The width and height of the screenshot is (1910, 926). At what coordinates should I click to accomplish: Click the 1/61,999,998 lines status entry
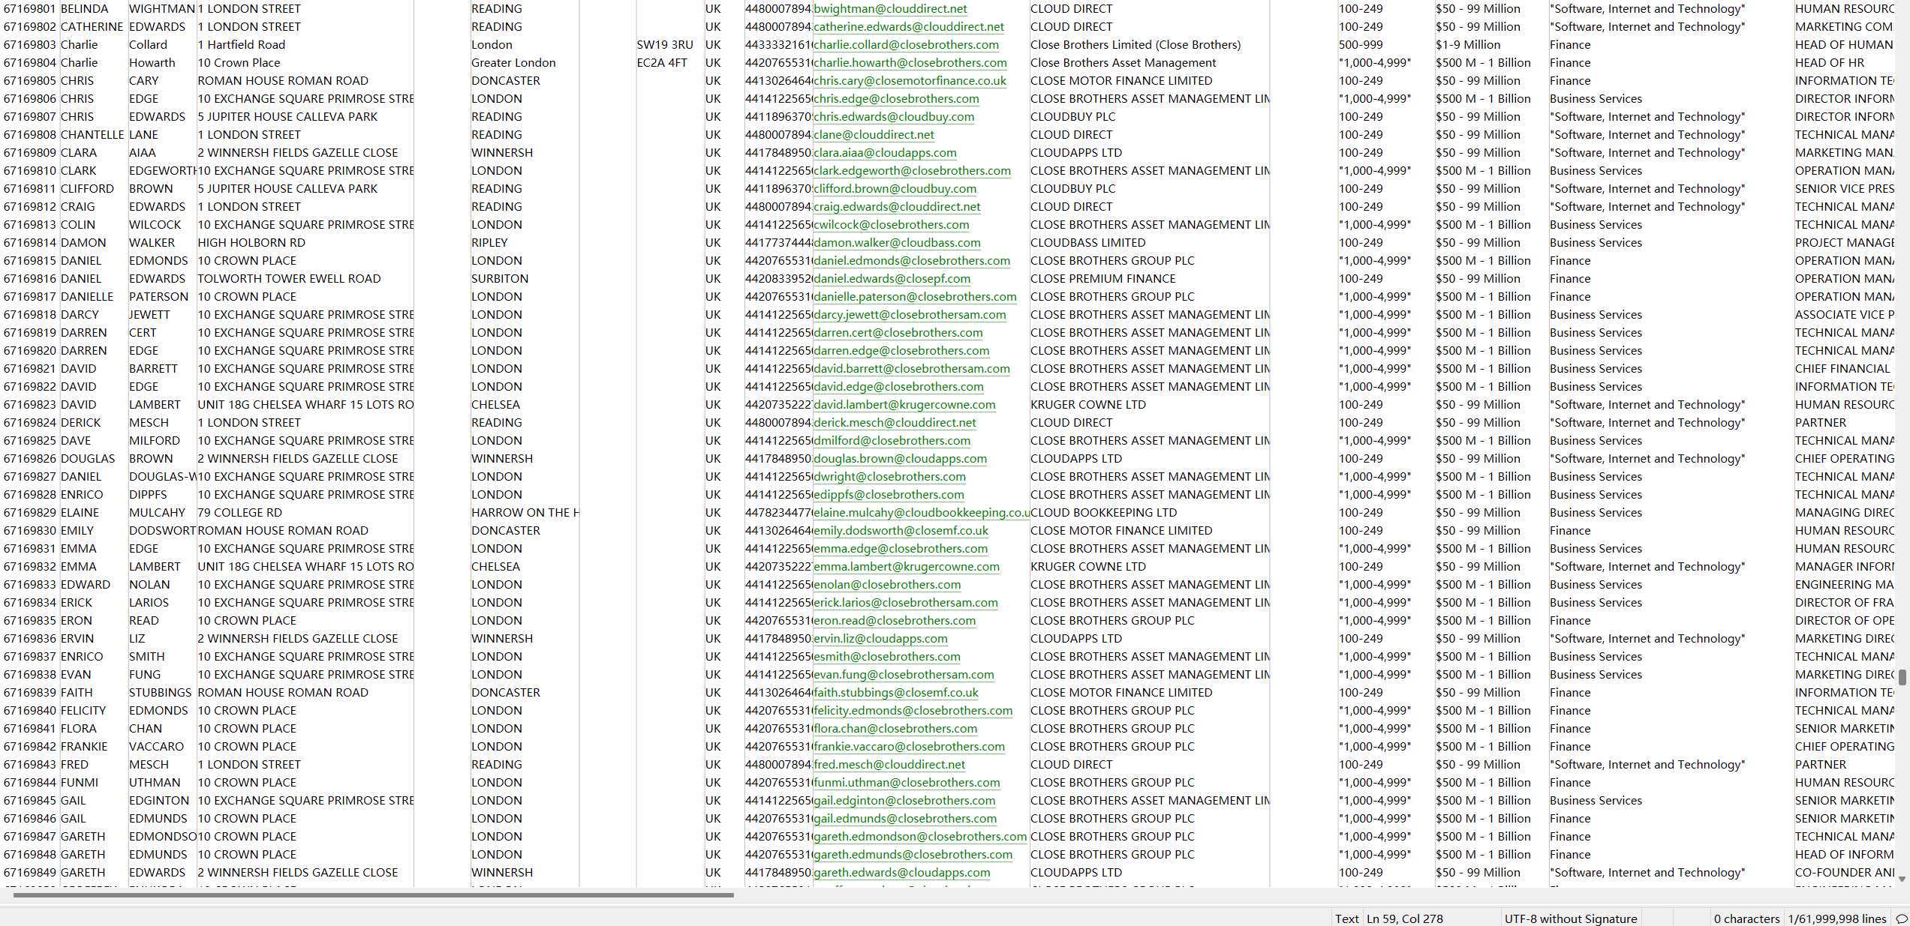[x=1837, y=919]
